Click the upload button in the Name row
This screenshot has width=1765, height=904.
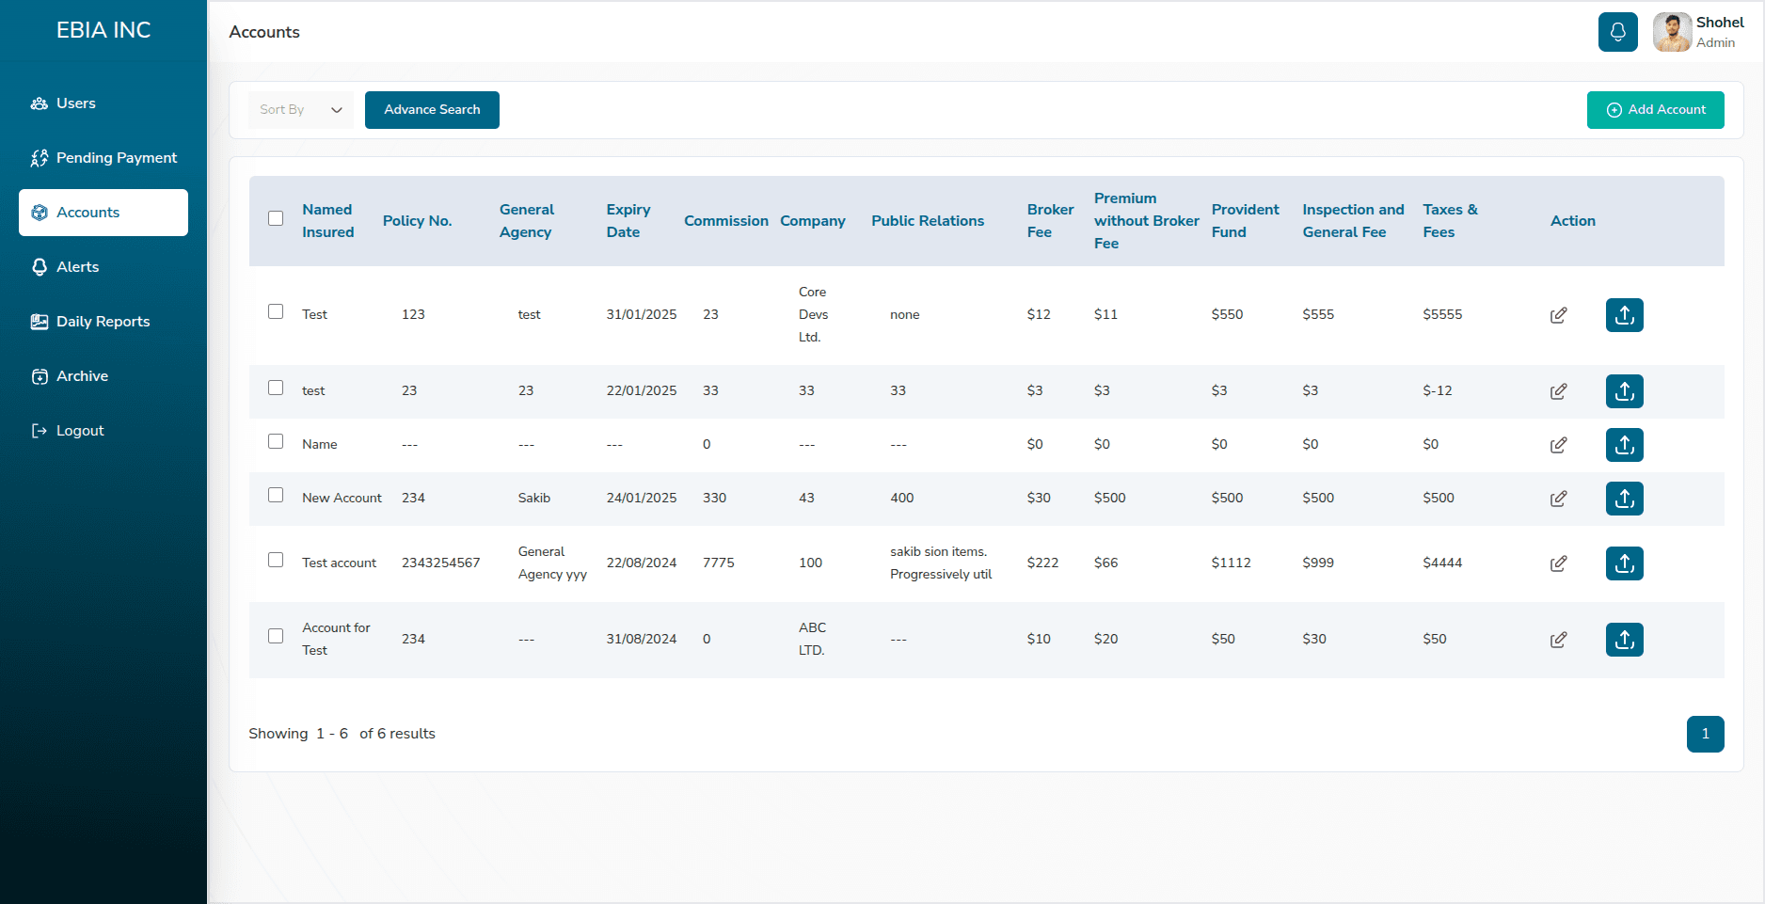pyautogui.click(x=1624, y=445)
